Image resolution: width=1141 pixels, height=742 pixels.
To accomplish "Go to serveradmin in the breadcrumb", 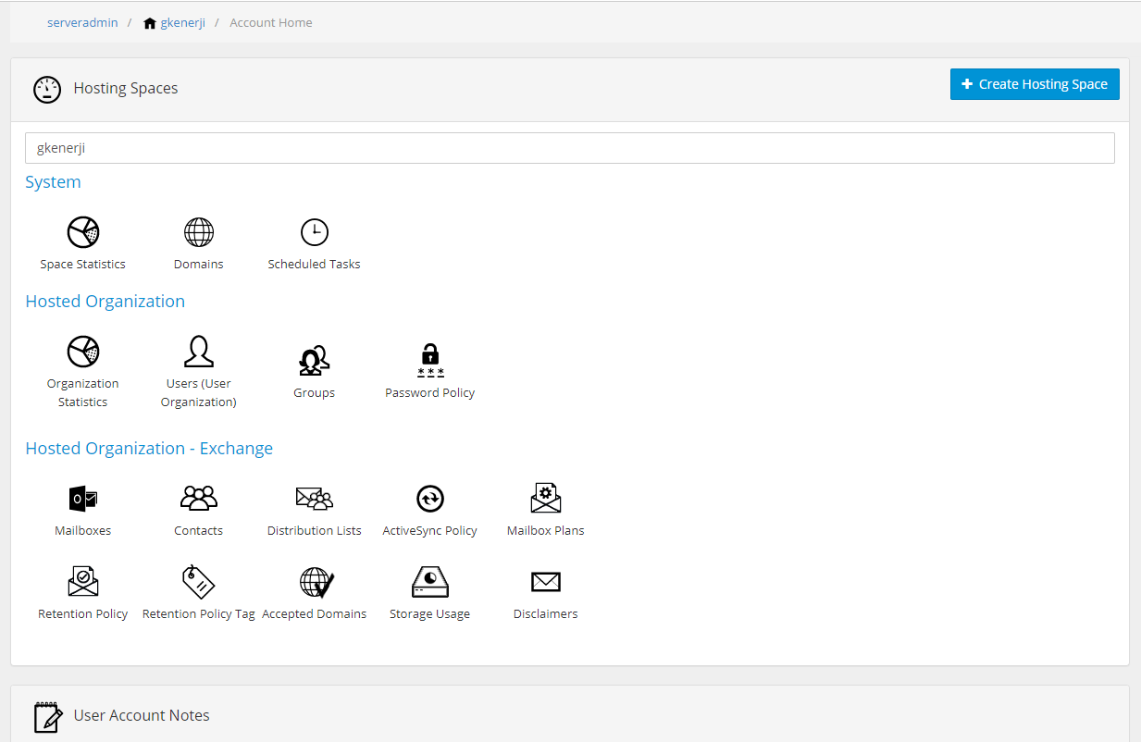I will 82,22.
